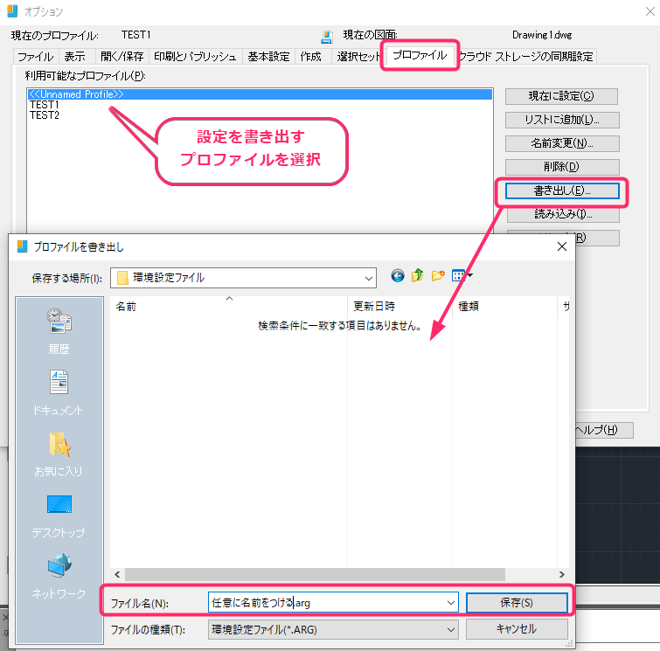Click the horizontal scrollbar in file list
Viewport: 660px width, 651px height.
315,574
